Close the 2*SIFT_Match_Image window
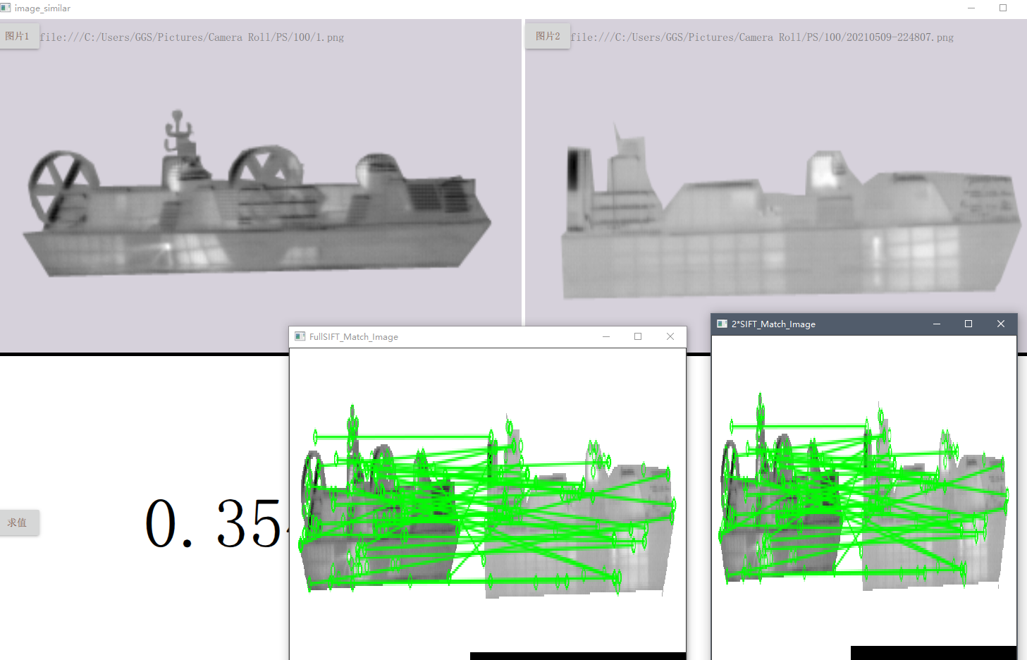The height and width of the screenshot is (660, 1027). click(1000, 324)
